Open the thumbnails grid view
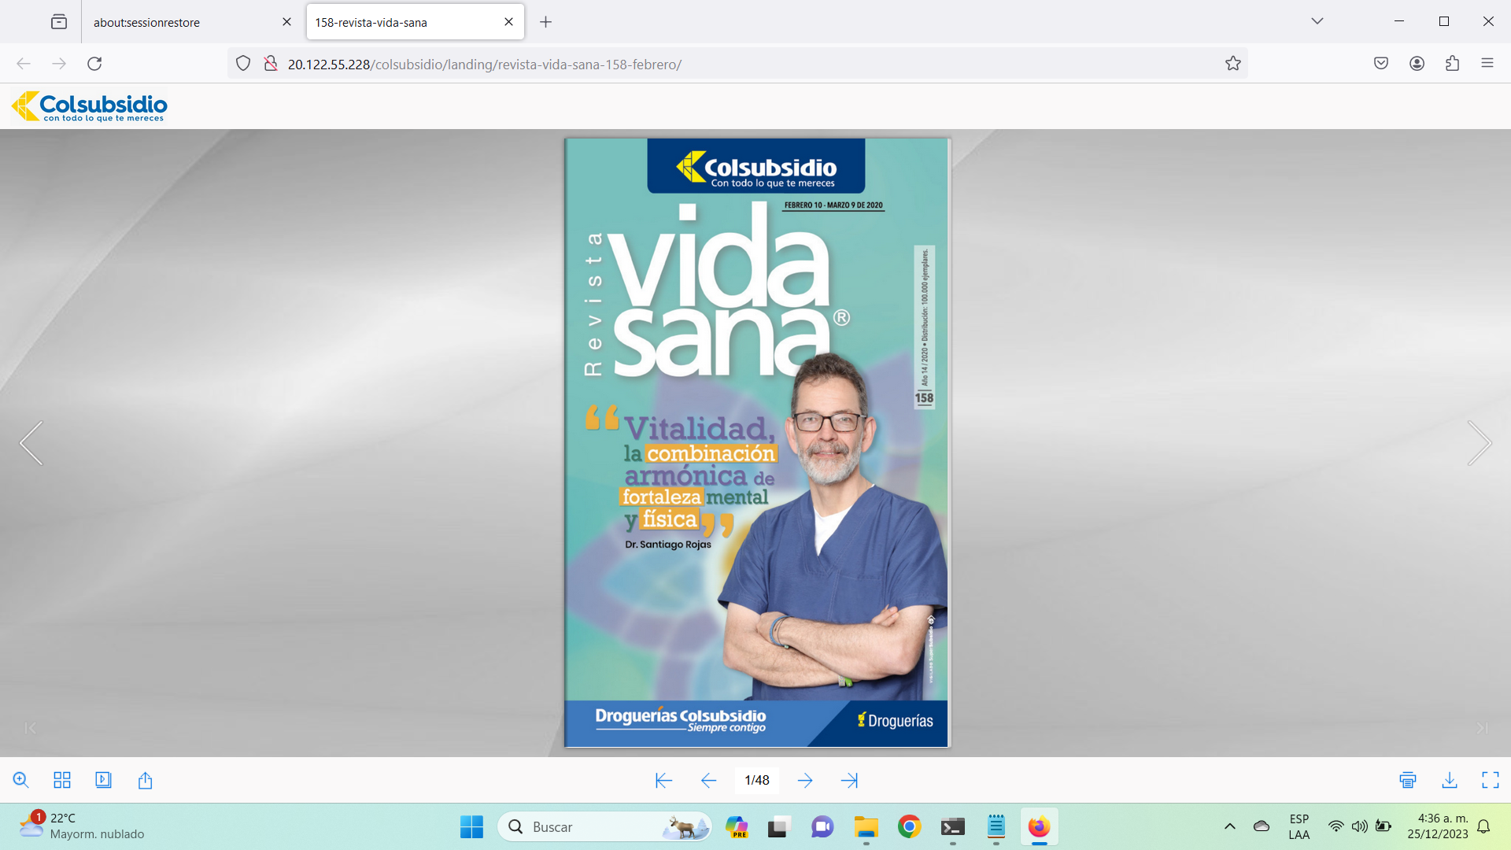The width and height of the screenshot is (1511, 850). [62, 780]
